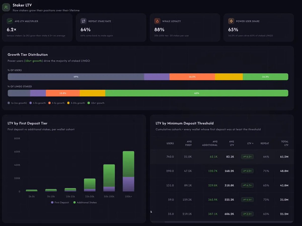Click the 4.7× LTV badge in third row

(247, 185)
